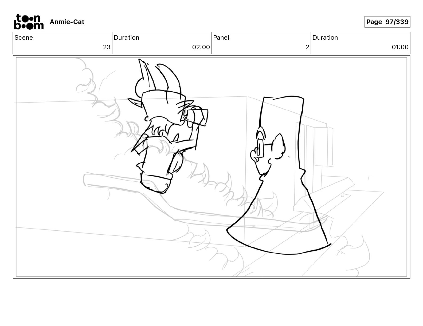This screenshot has width=423, height=326.
Task: Select the Anmie-Cat project title
Action: tap(67, 22)
